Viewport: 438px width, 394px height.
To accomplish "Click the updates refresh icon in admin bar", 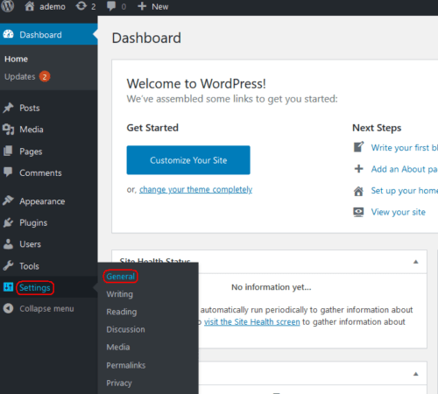I will pyautogui.click(x=81, y=6).
